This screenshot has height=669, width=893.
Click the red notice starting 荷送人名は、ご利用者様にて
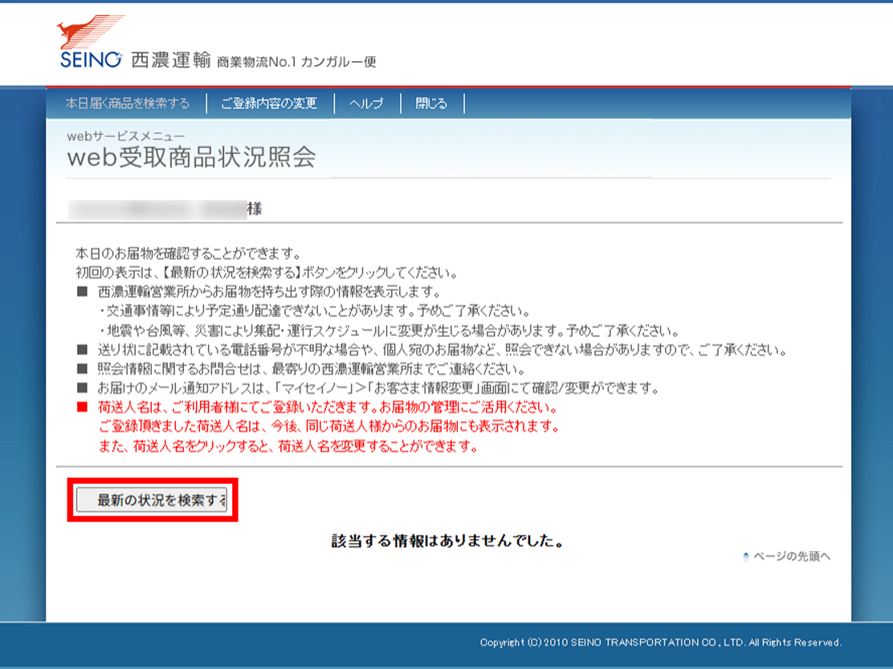coord(328,407)
